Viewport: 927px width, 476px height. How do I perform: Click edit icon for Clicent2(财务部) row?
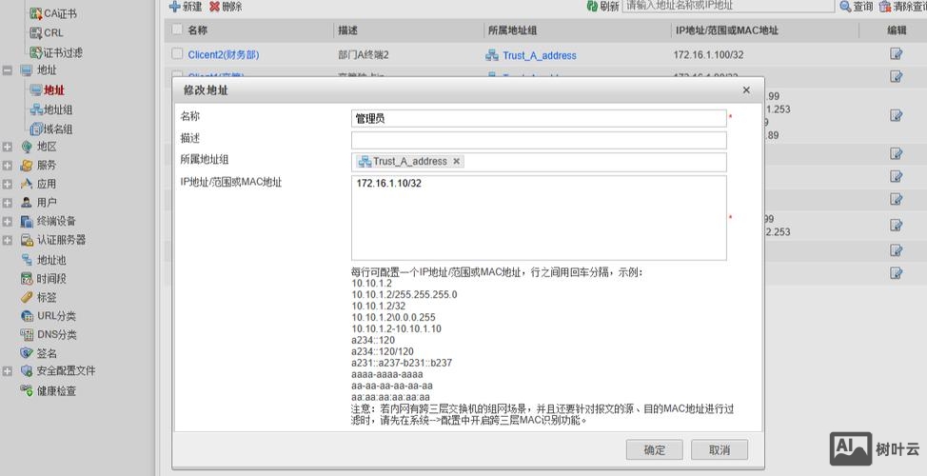(896, 53)
